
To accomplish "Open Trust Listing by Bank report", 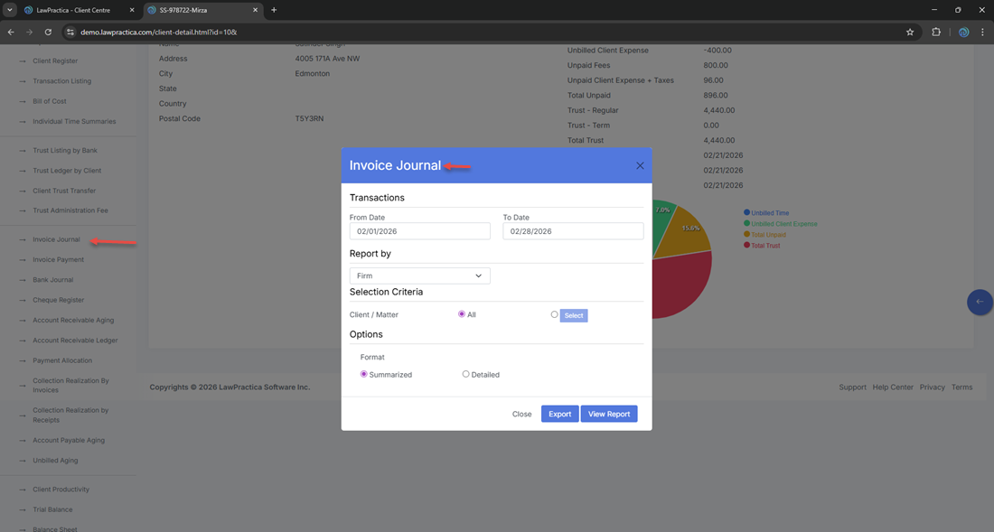I will (x=64, y=150).
